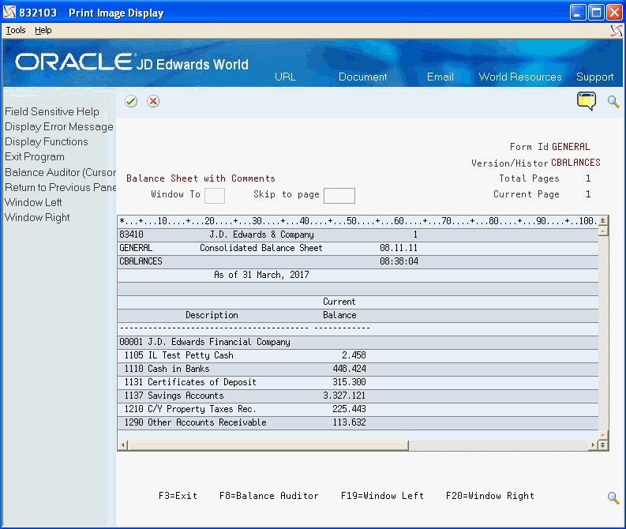Choose Exit Program in sidebar
Viewport: 626px width, 529px height.
35,157
